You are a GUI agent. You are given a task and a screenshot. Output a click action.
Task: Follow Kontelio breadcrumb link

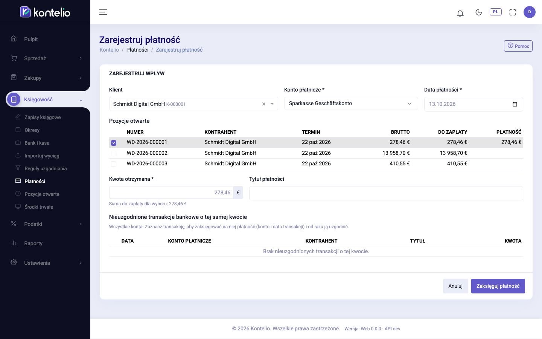109,50
